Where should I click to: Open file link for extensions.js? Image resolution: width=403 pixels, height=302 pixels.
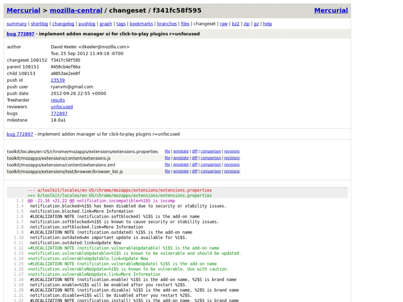167,158
